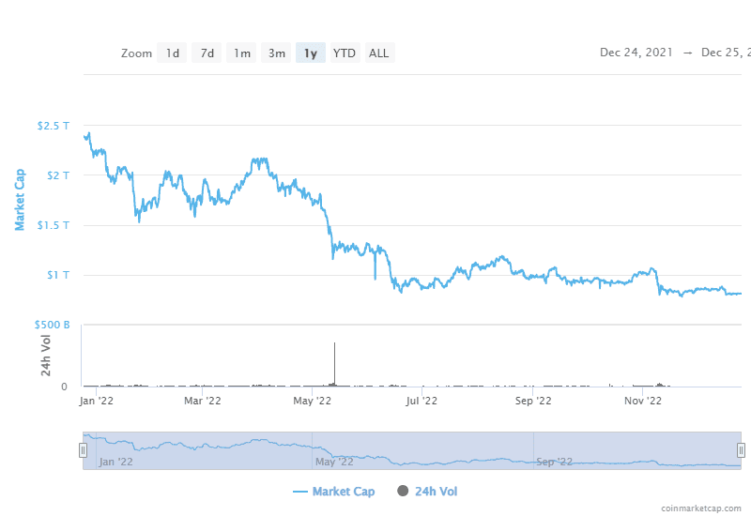Viewport: 751px width, 516px height.
Task: Click the active 1y zoom button
Action: point(310,53)
